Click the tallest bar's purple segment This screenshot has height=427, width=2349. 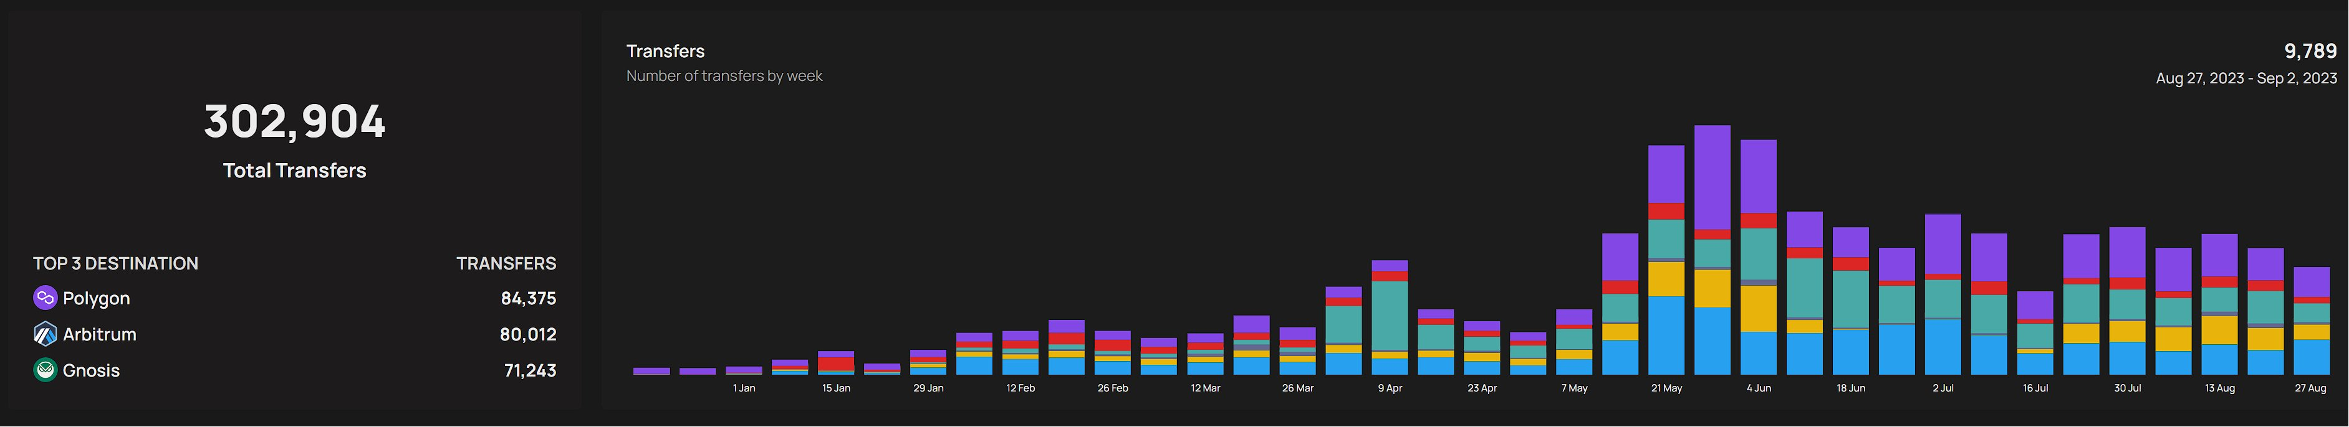coord(1712,177)
